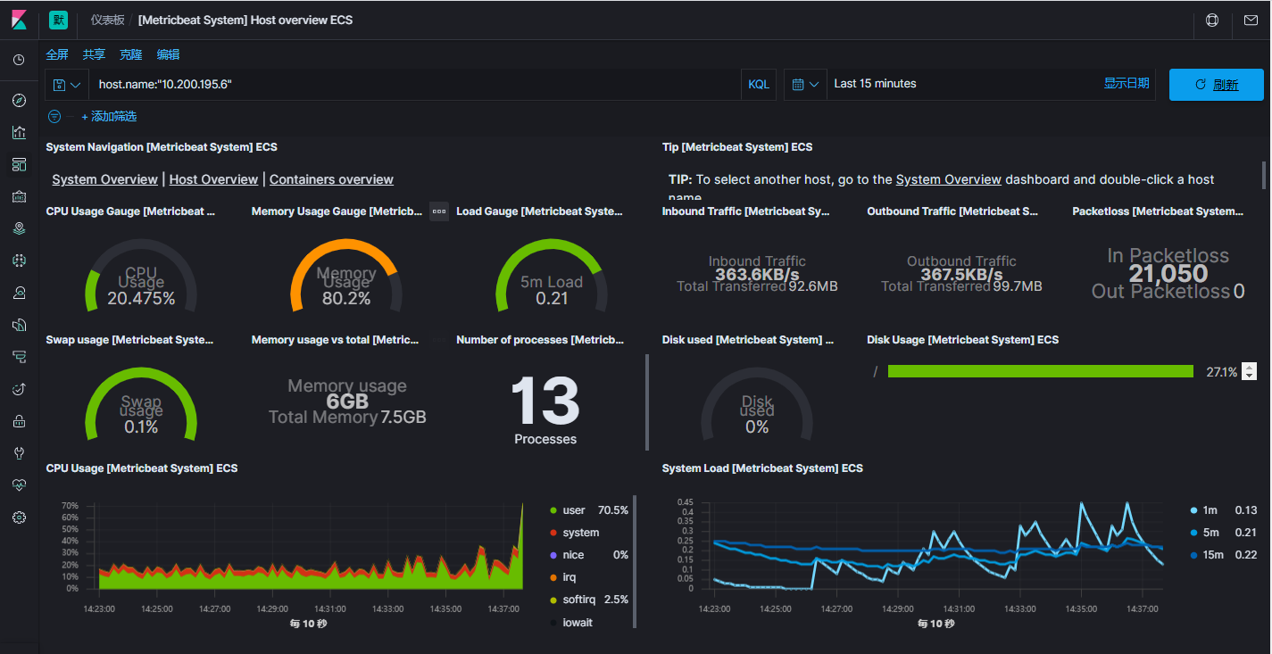Click the In Packetloss 21,050 value
Screen dimensions: 1272x654
pyautogui.click(x=1168, y=274)
